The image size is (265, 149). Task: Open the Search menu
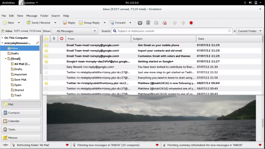(56, 16)
